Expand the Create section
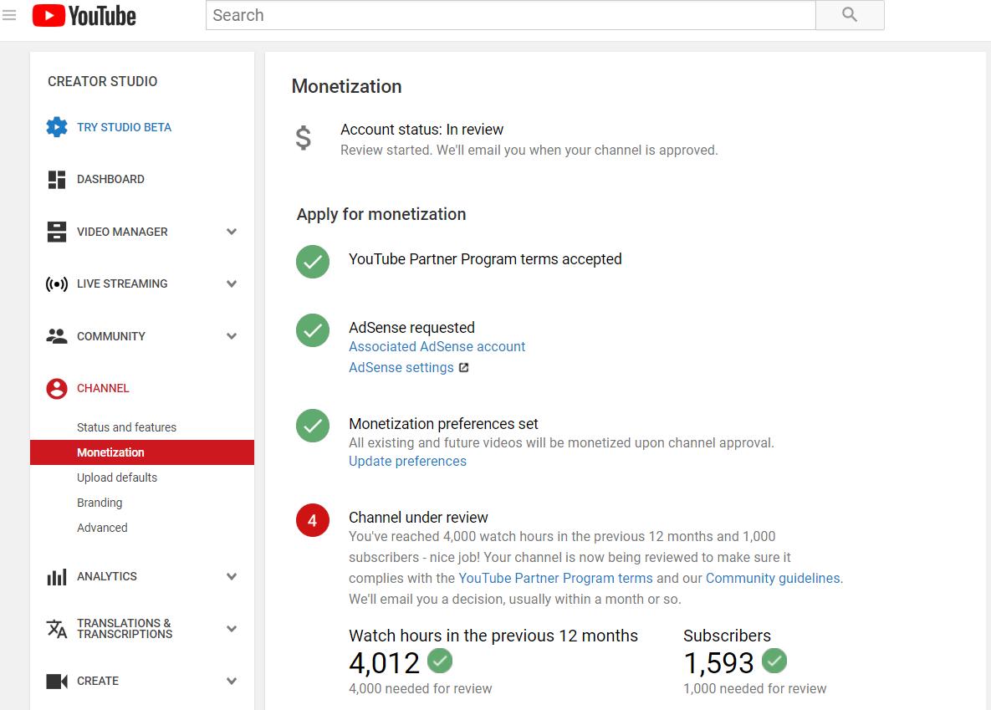The height and width of the screenshot is (710, 991). [232, 681]
